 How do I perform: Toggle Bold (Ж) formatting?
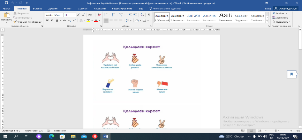click(47, 21)
